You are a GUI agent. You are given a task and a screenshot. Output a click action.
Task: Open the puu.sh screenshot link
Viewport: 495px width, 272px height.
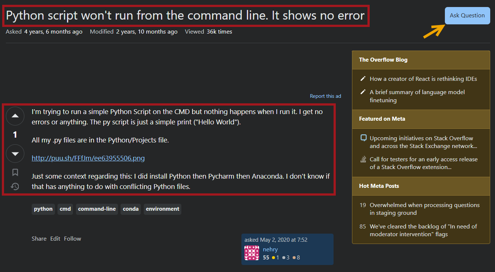(88, 158)
